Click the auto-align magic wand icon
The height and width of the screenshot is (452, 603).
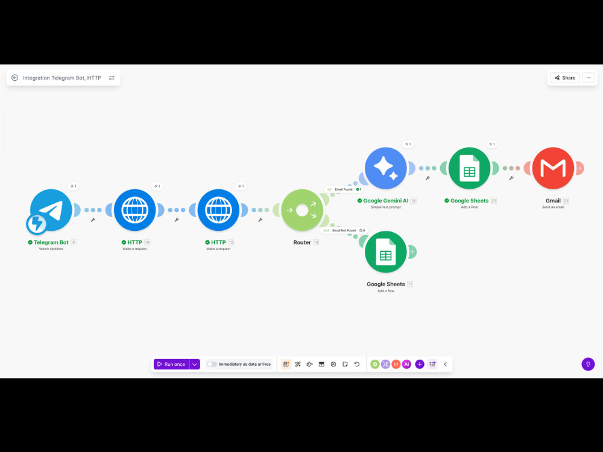(298, 364)
